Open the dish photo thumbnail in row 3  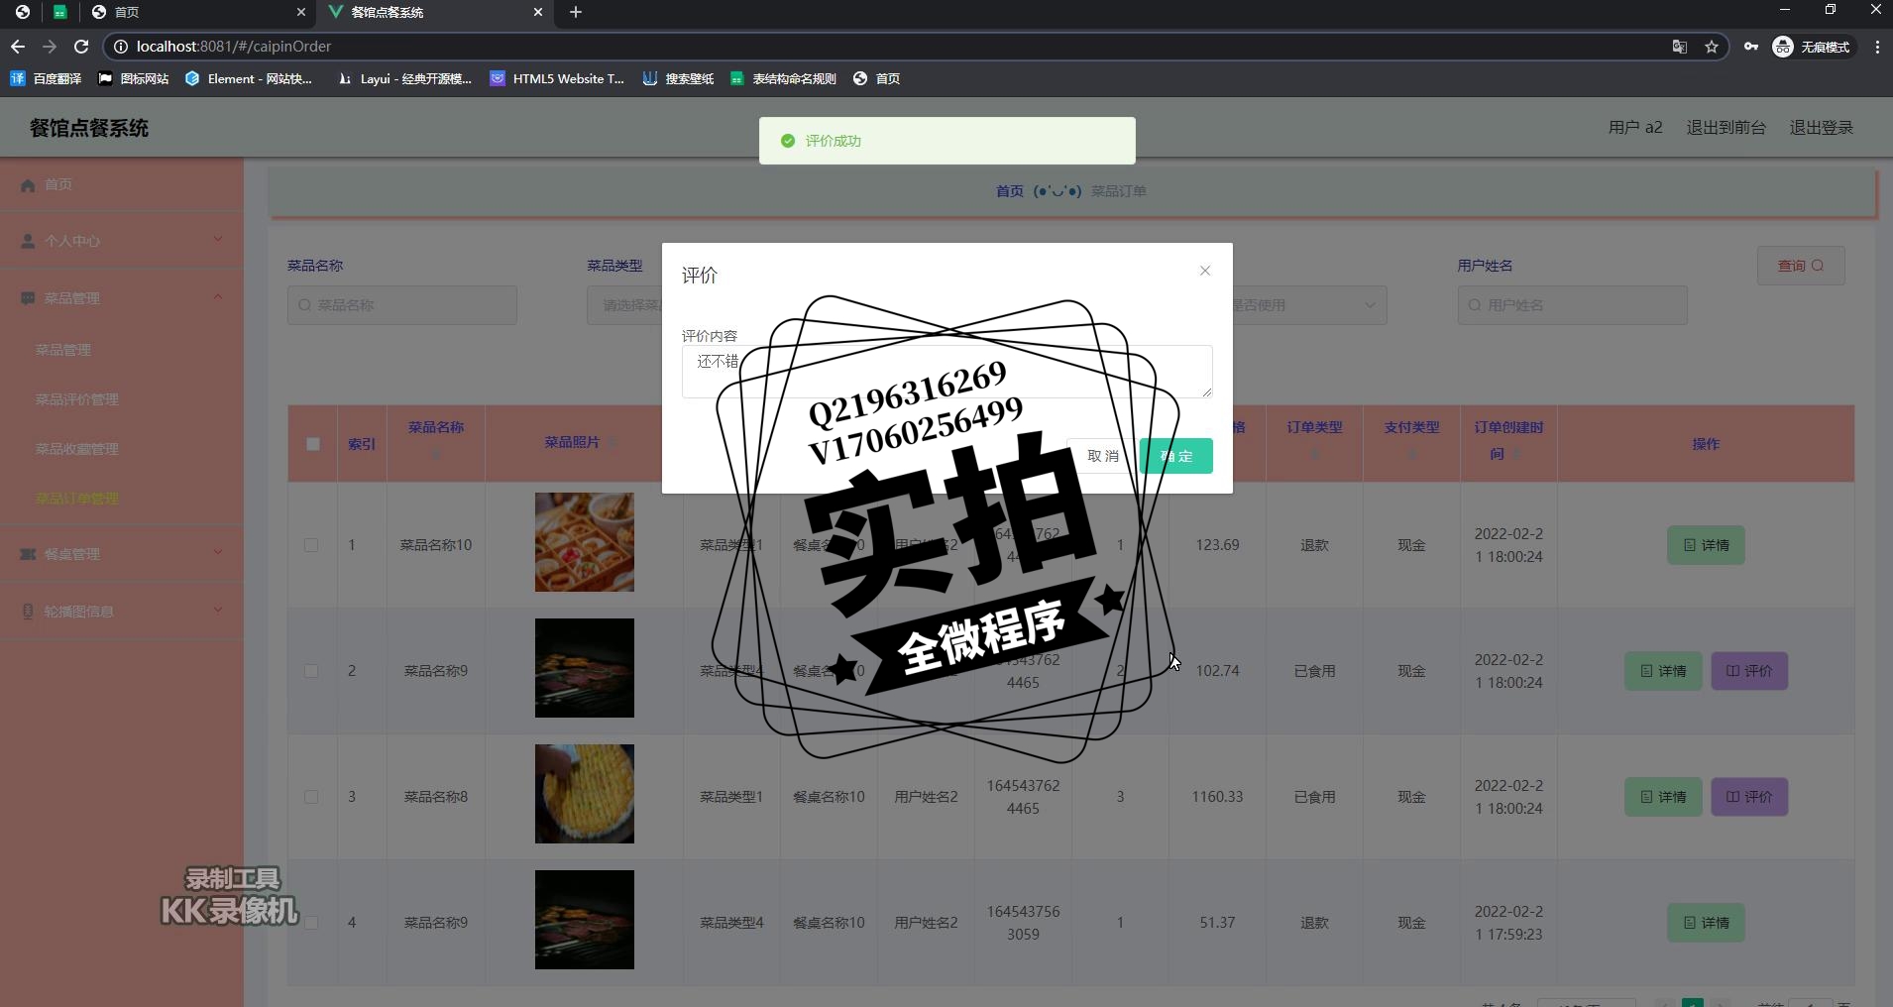(x=585, y=794)
